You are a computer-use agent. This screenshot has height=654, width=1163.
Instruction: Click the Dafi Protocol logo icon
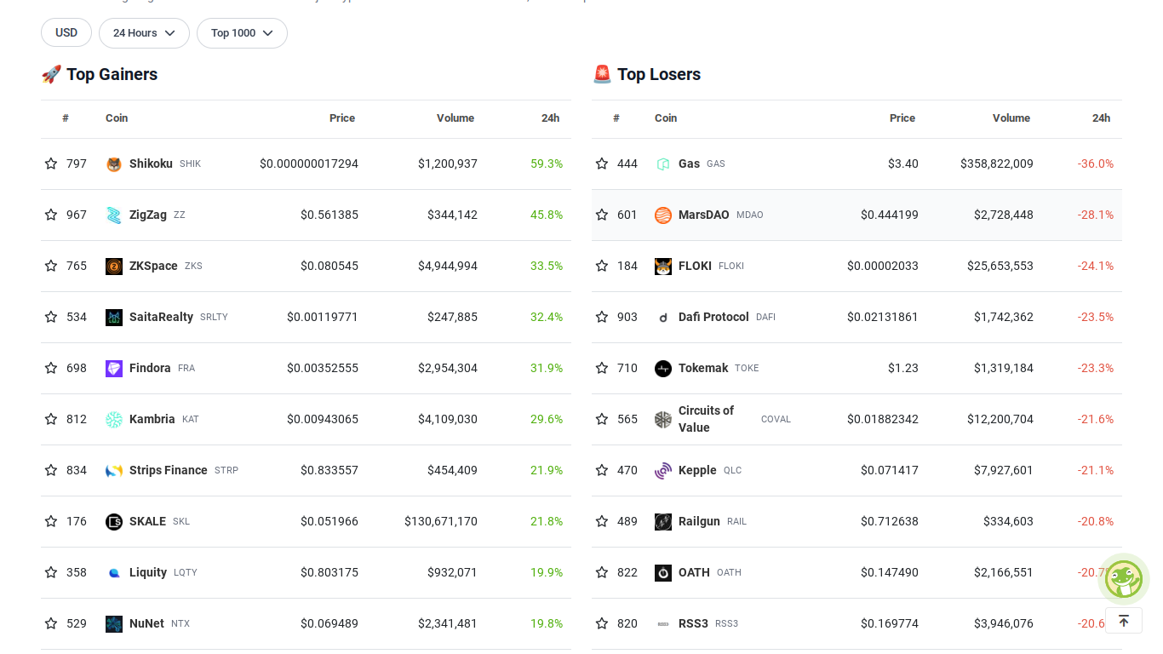[x=663, y=318]
